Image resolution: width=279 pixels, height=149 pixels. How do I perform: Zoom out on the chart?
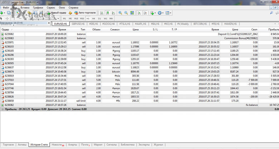pyautogui.click(x=126, y=13)
